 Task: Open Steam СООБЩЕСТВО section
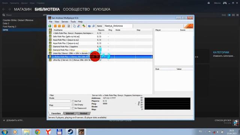76,9
